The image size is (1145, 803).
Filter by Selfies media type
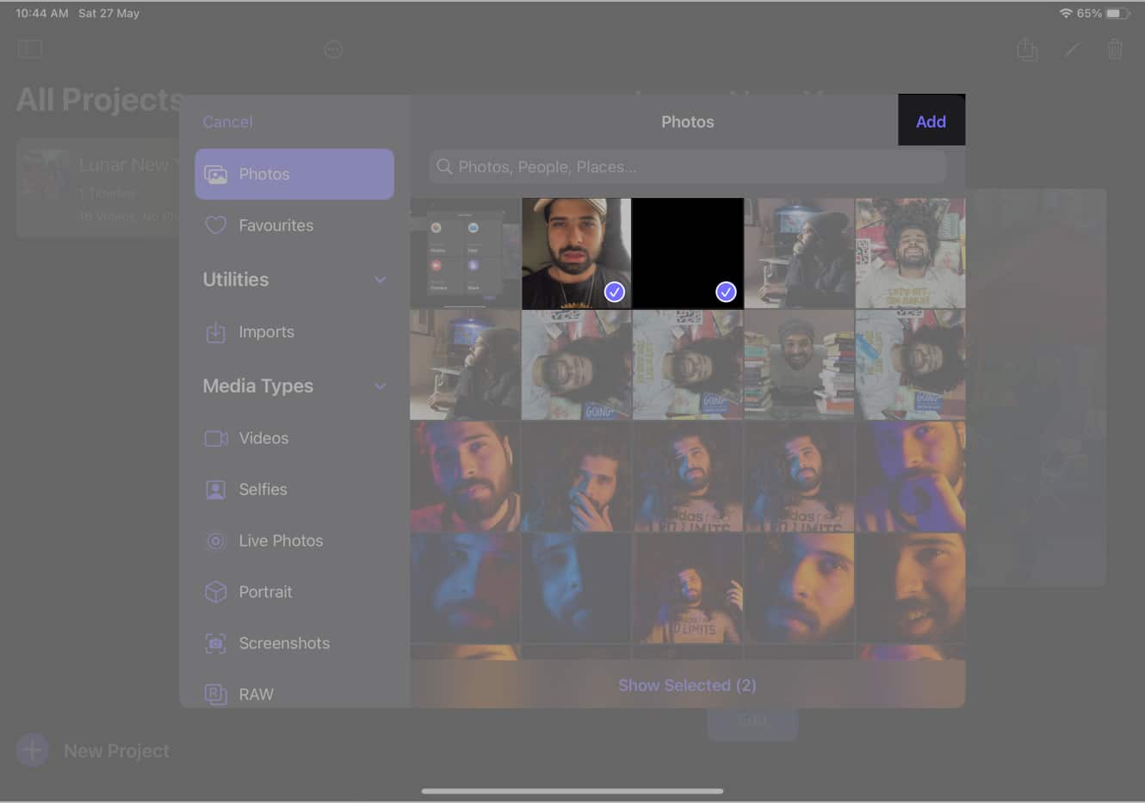294,489
